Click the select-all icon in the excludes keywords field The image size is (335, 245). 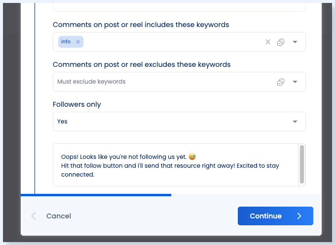click(281, 82)
